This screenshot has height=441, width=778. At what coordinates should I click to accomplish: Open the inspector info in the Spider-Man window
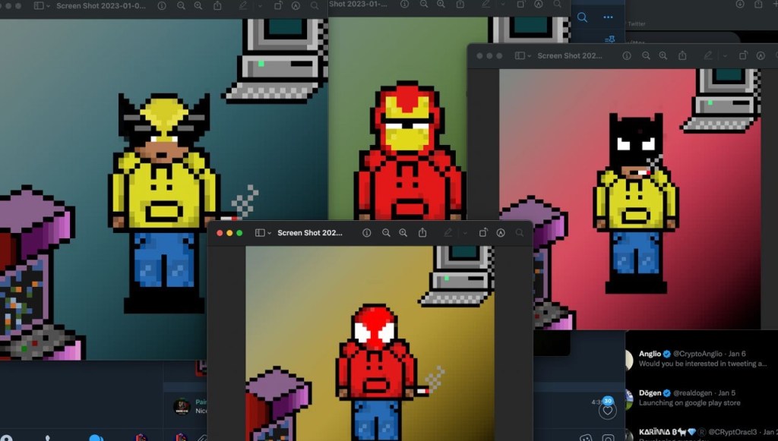tap(366, 233)
